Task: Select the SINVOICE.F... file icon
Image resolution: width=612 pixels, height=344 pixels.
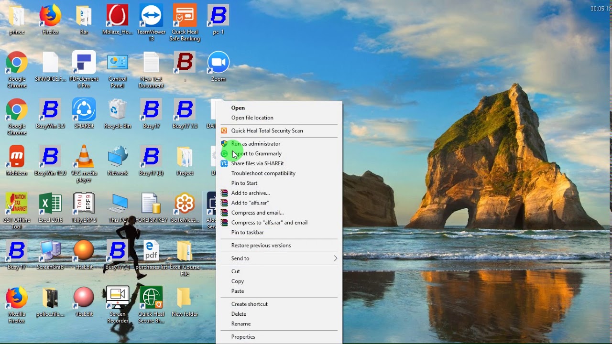Action: [x=50, y=67]
